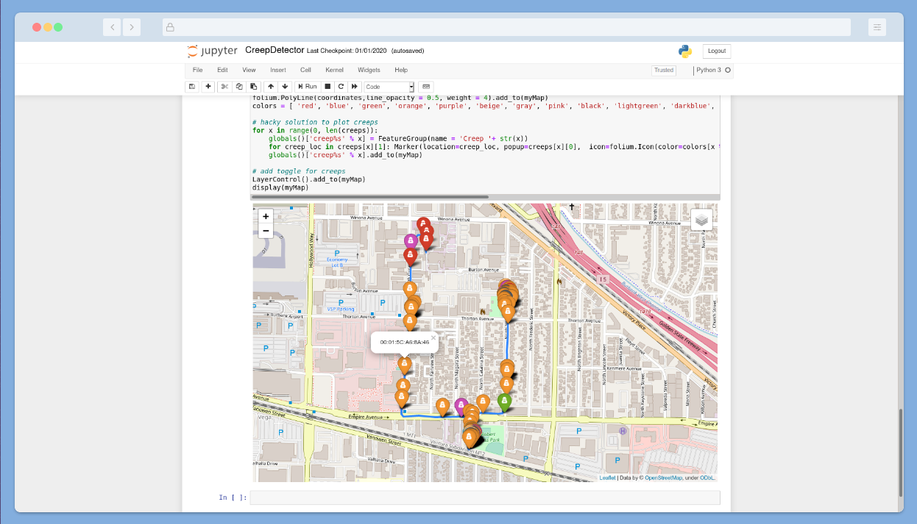Click the purple marker near Winona Avenue
917x524 pixels.
pos(411,241)
